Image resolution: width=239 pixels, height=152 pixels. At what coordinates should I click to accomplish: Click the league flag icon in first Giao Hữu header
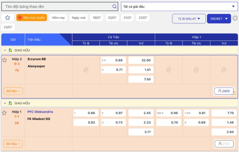tap(10, 50)
